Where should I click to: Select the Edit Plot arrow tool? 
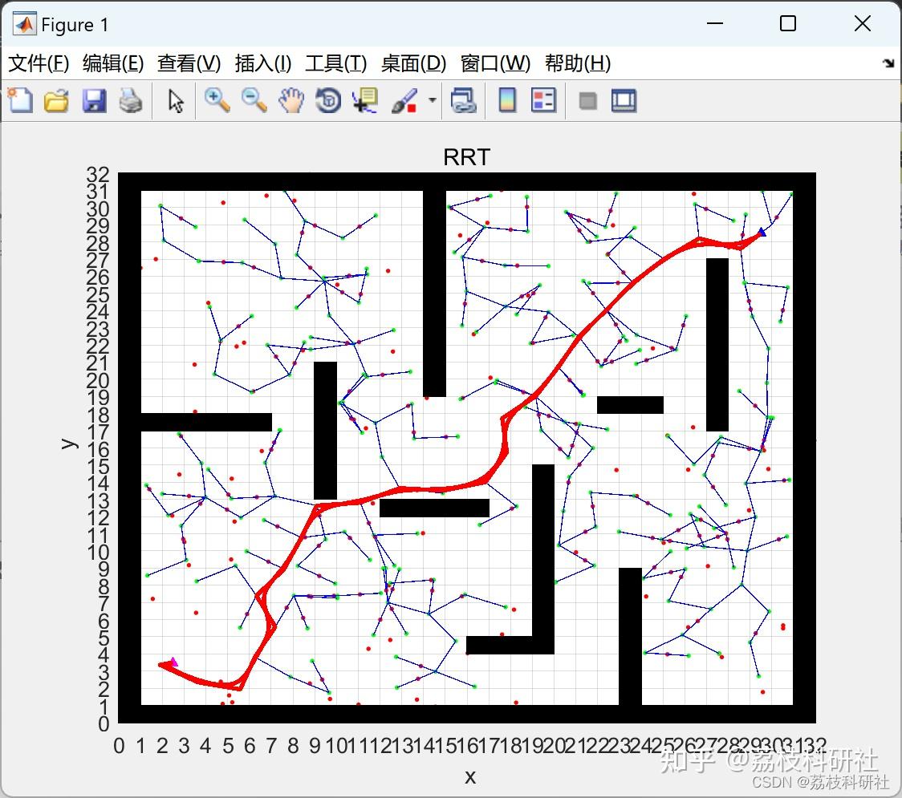(x=176, y=101)
